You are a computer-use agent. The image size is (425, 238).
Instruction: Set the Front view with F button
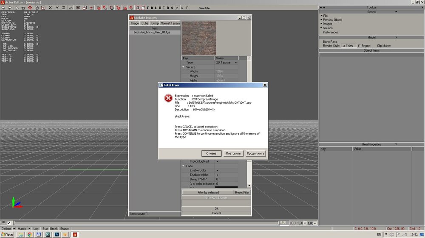point(148,8)
